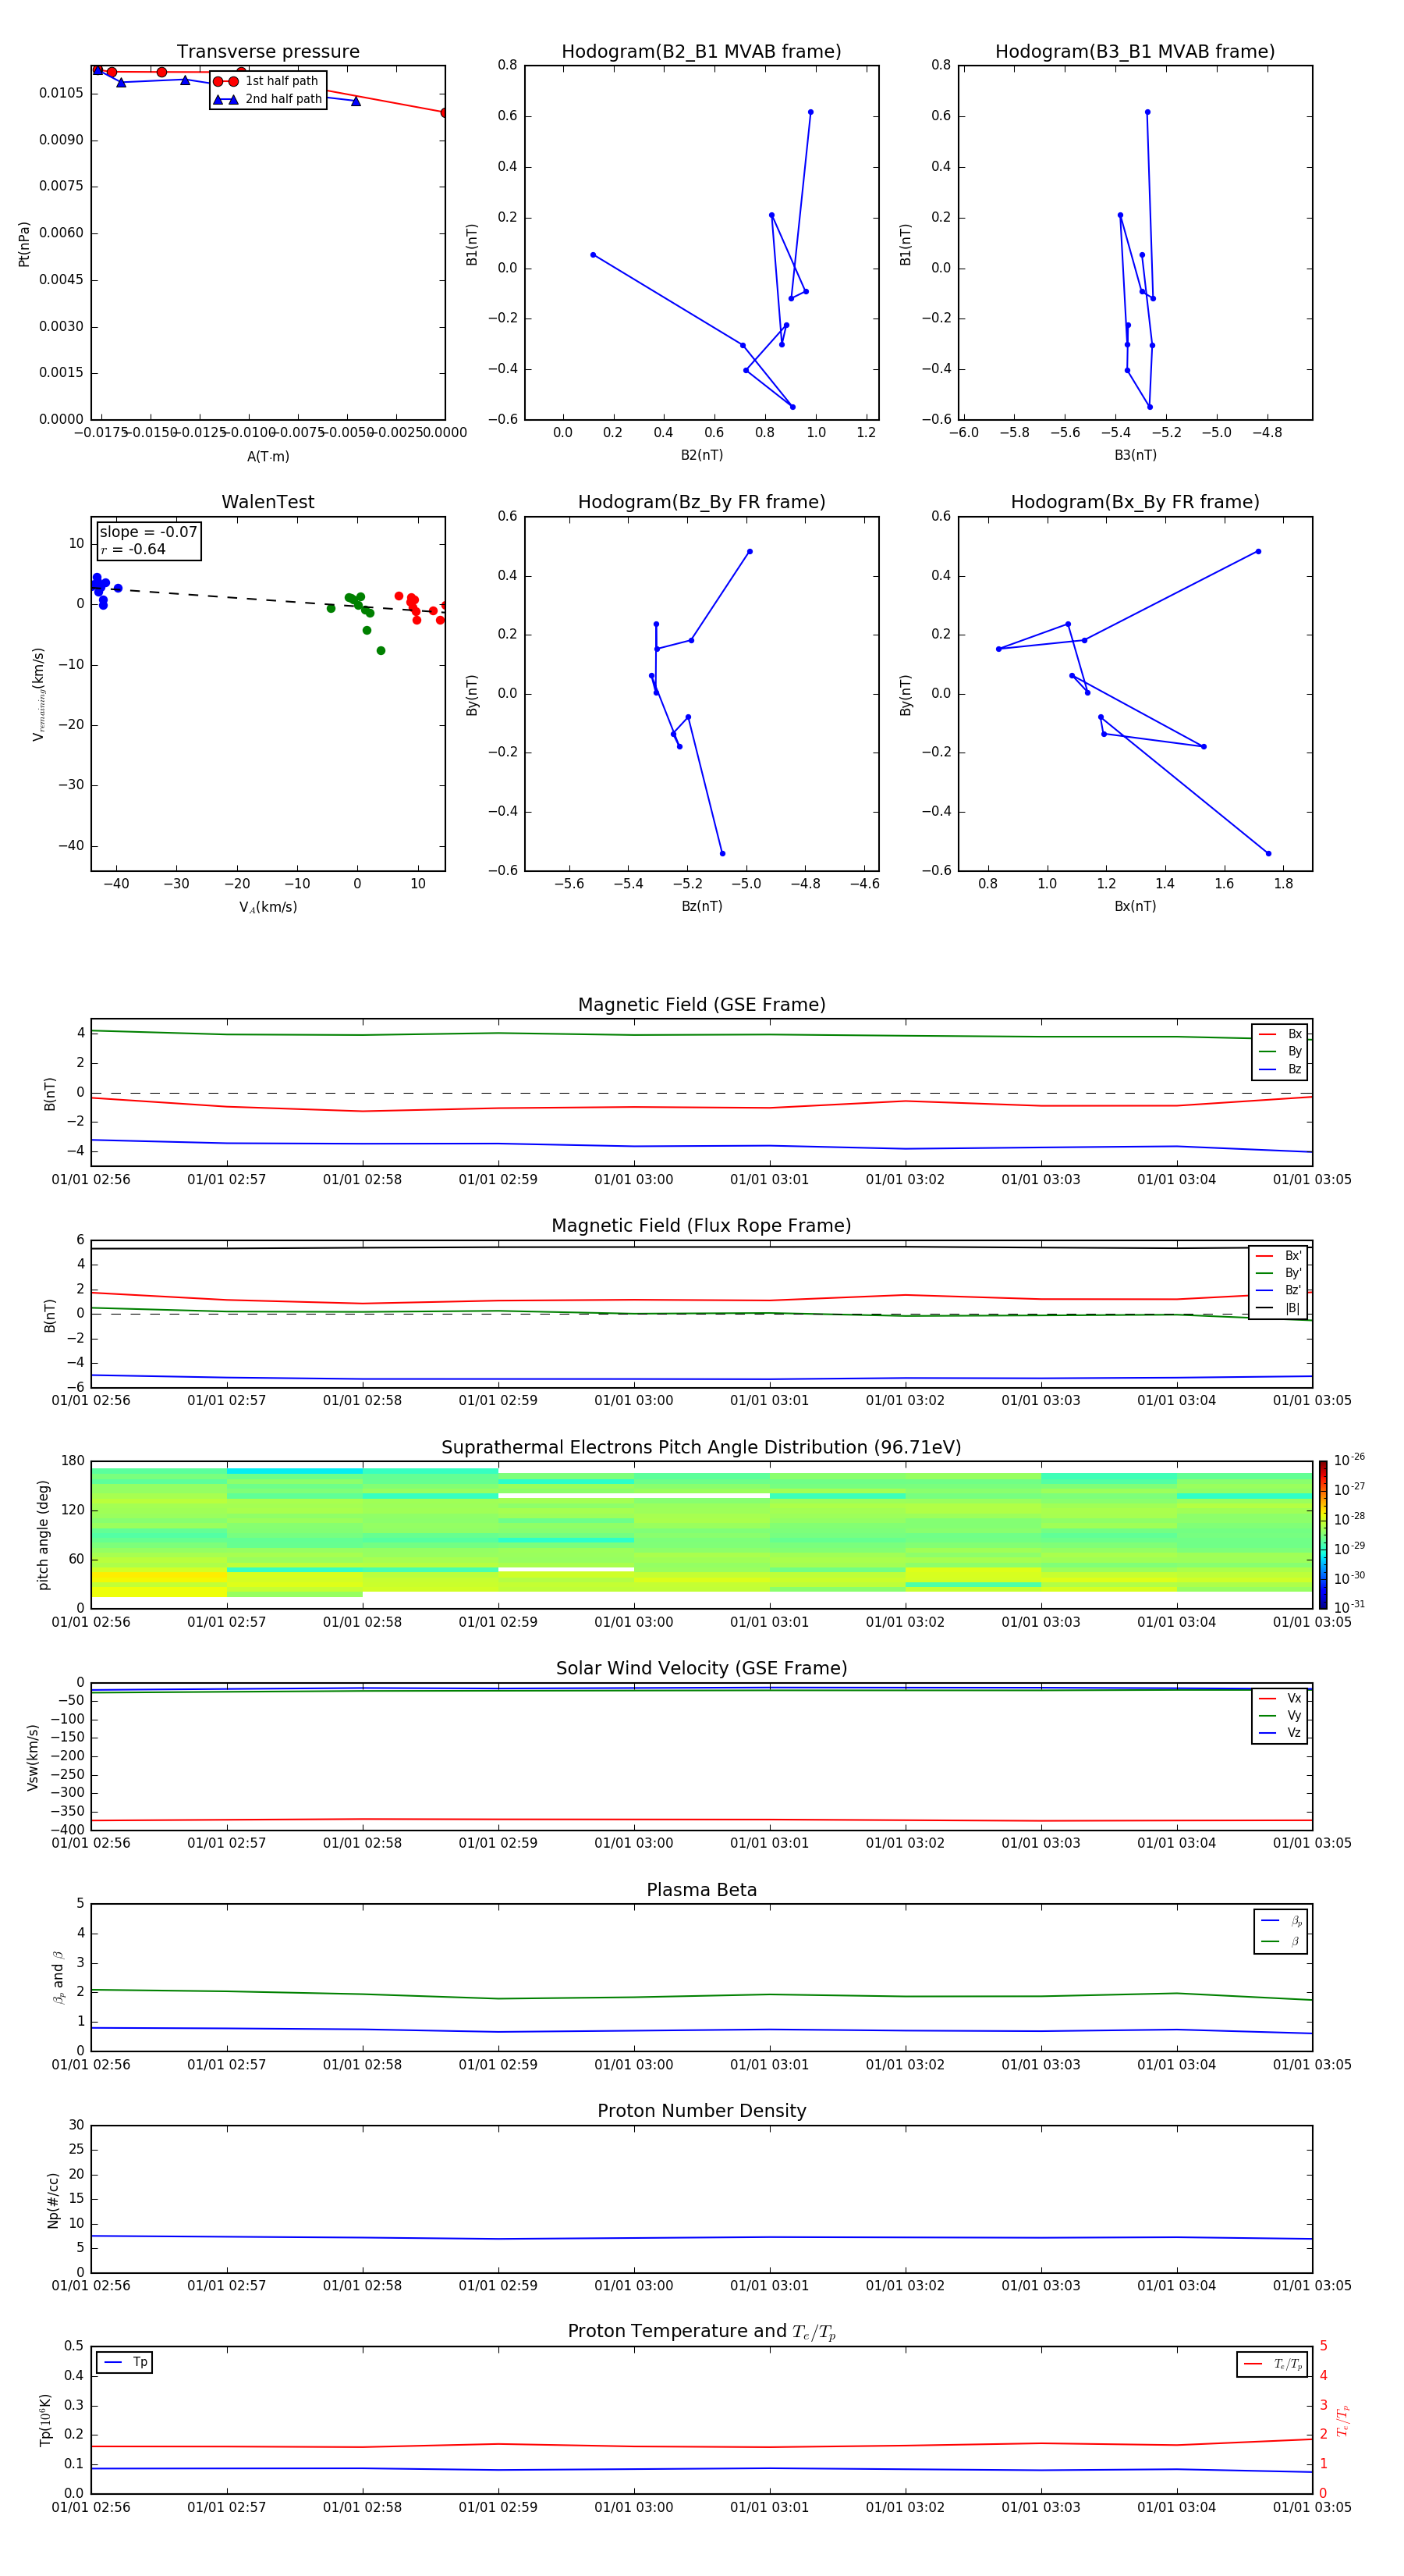Click the "Magnetic Field (Flux Rope Frame)" title
The height and width of the screenshot is (2576, 1404).
coord(701,1226)
